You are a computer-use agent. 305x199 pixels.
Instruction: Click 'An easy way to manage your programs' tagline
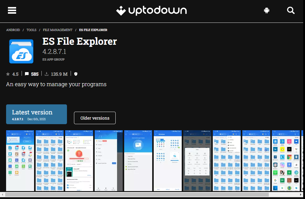click(x=56, y=84)
